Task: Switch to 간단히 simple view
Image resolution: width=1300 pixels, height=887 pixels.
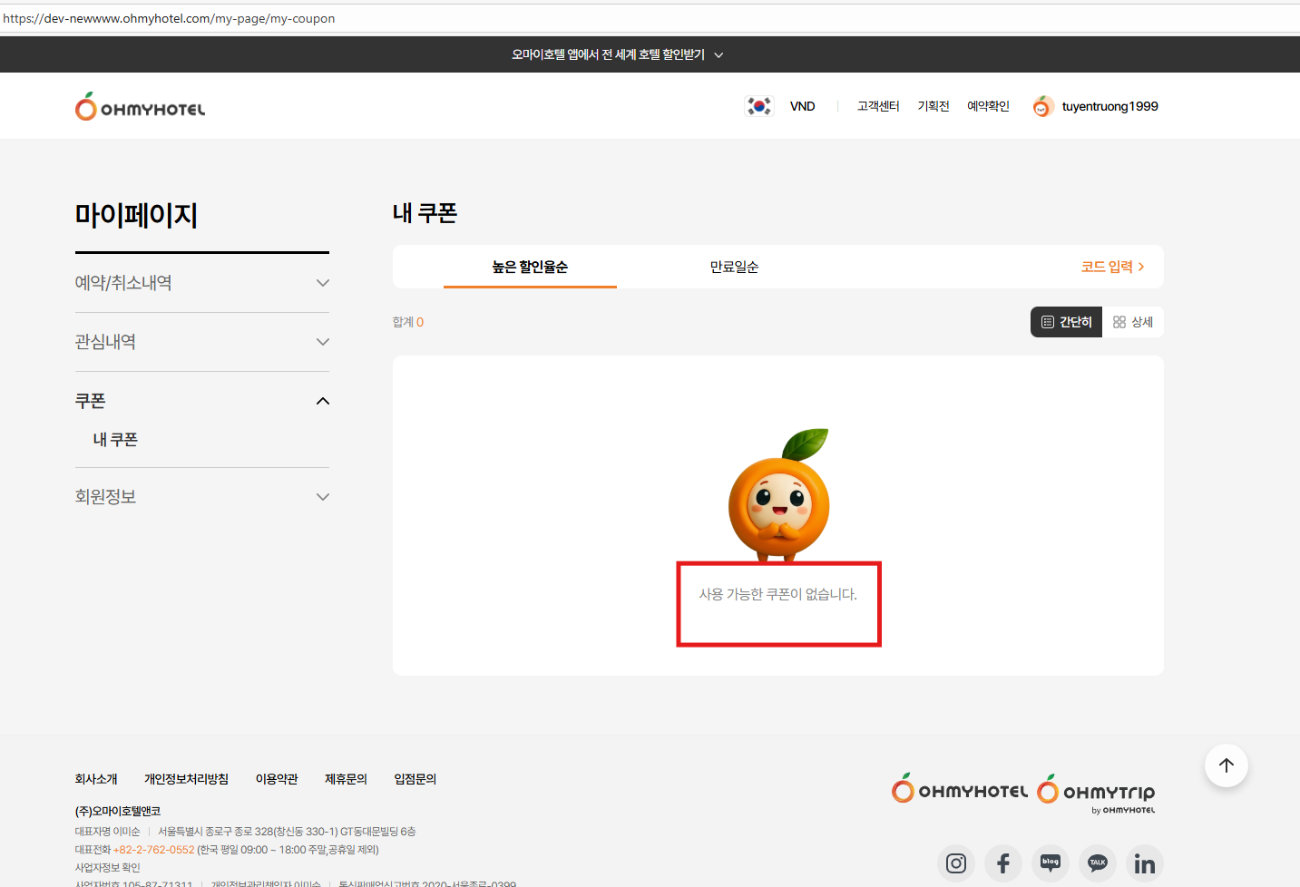Action: 1066,322
